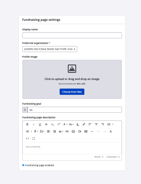Focus the Display name input field
Screen dimensions: 141x184
(72, 35)
